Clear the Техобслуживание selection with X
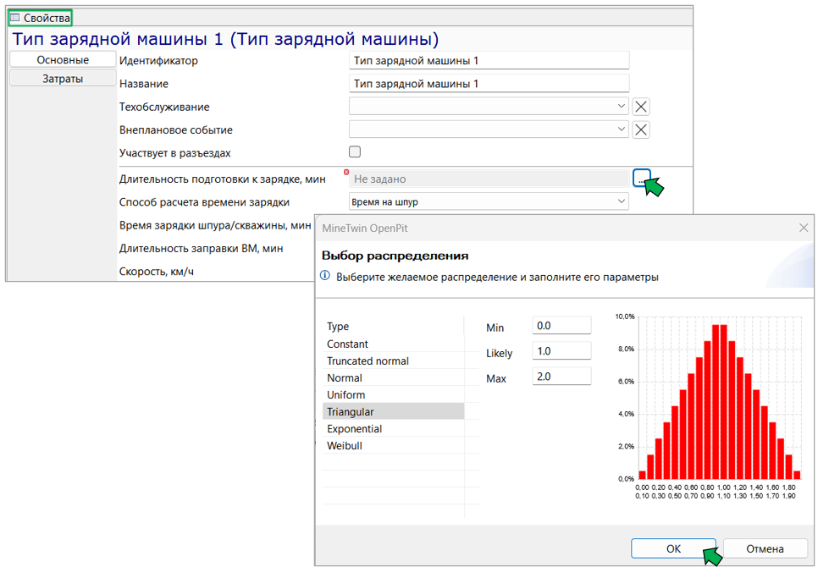This screenshot has width=818, height=567. [x=641, y=107]
